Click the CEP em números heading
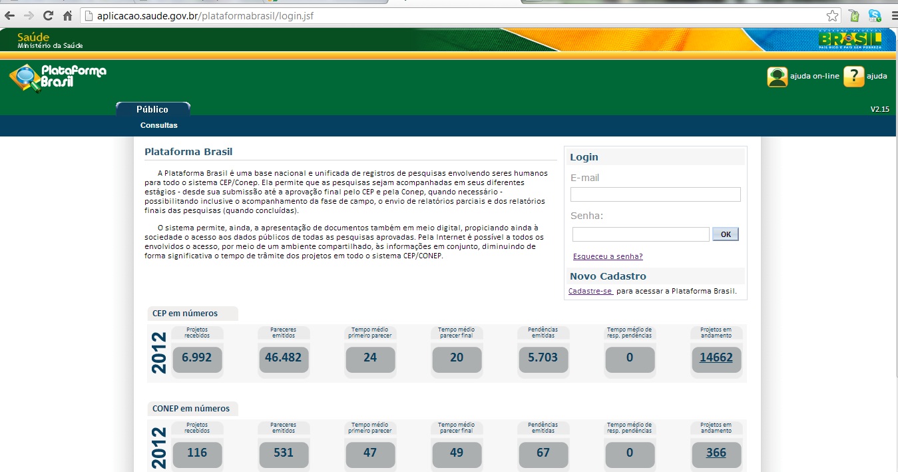The image size is (898, 472). coord(185,313)
